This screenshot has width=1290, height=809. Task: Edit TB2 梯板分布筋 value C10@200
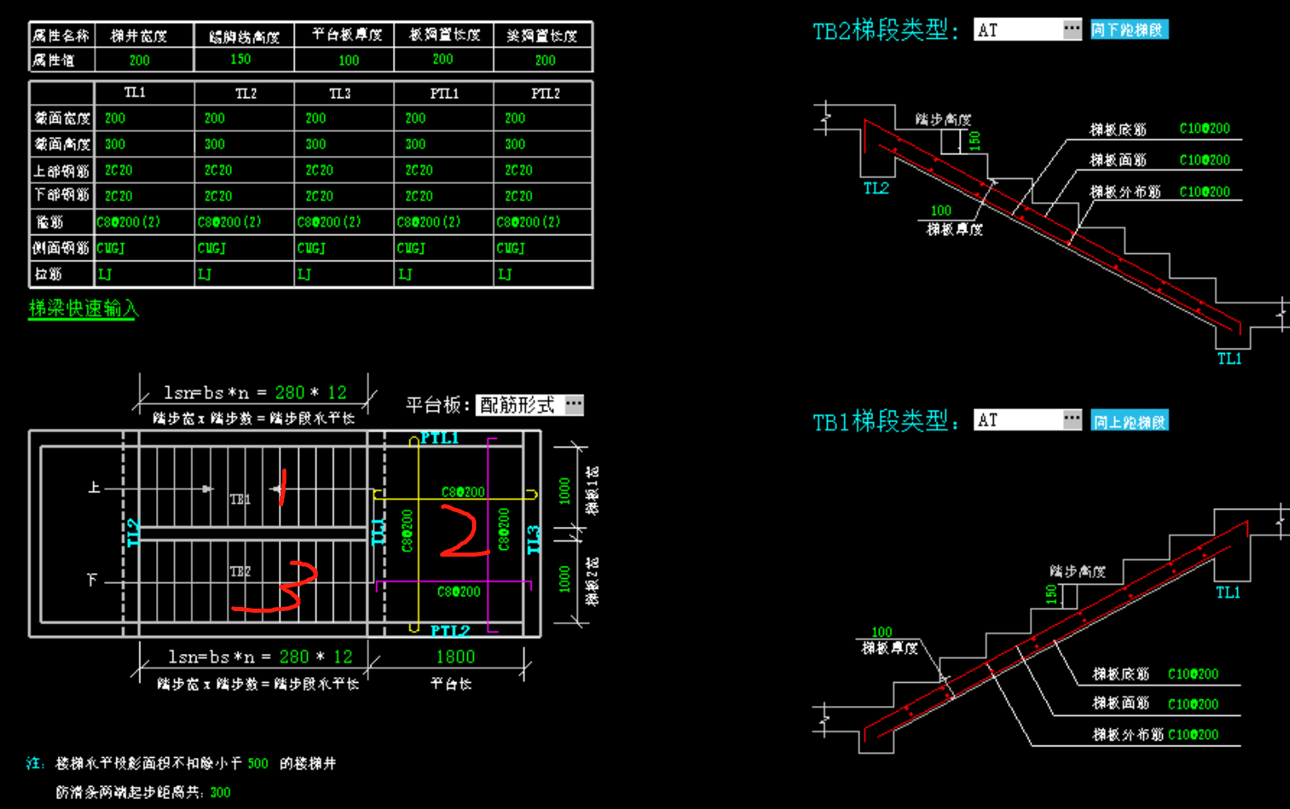point(1204,191)
